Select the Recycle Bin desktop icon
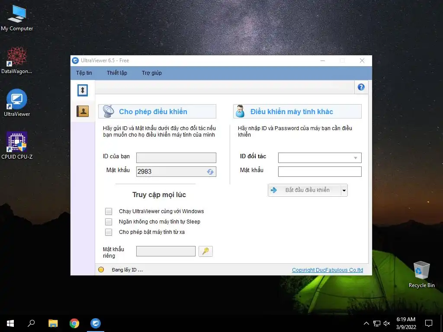The height and width of the screenshot is (332, 443). click(421, 275)
